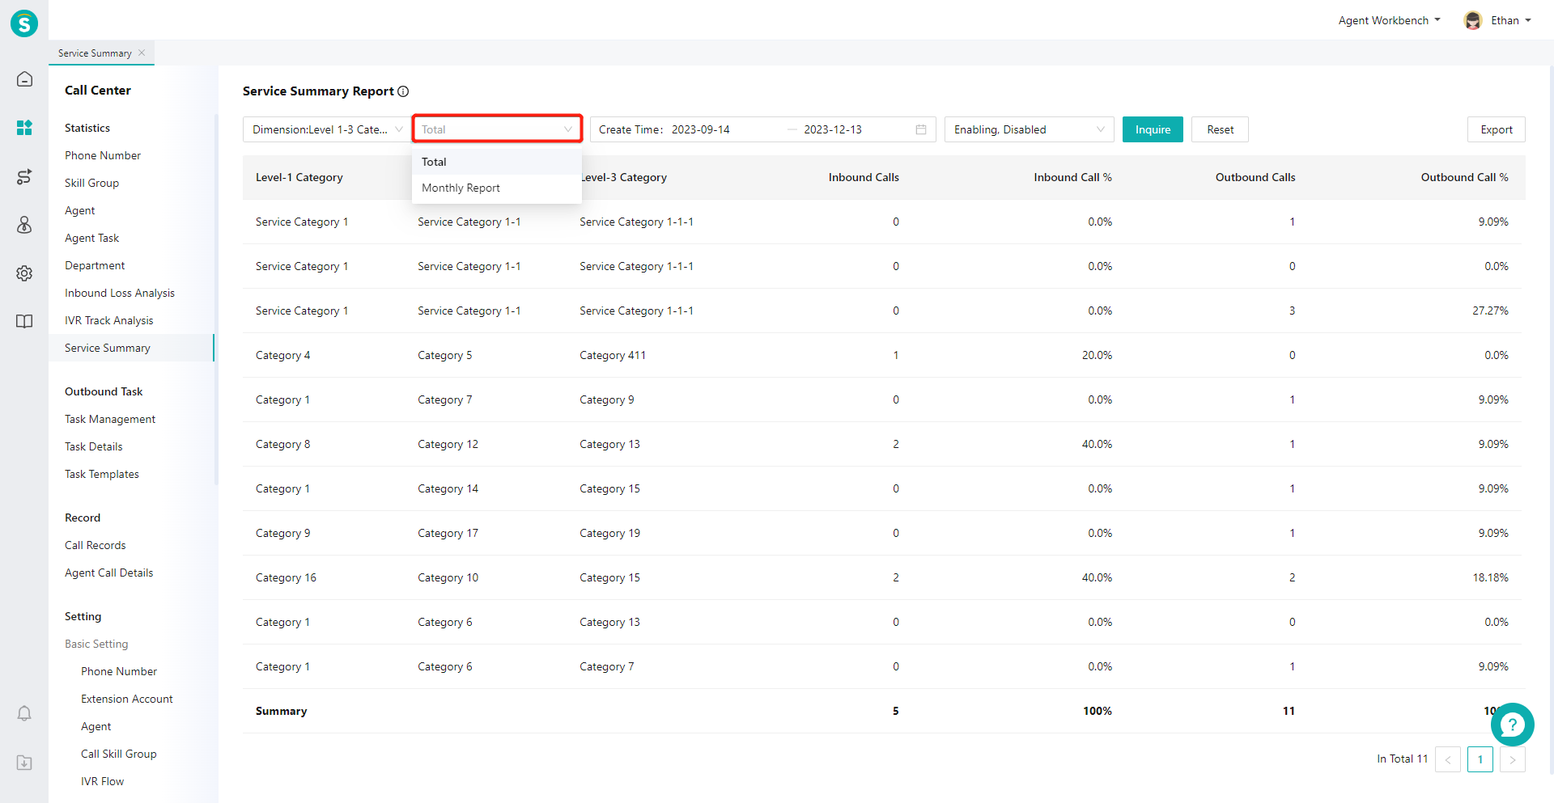
Task: Click the Inquire button
Action: tap(1153, 129)
